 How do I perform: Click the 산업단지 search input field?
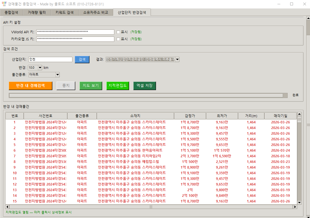pos(50,59)
